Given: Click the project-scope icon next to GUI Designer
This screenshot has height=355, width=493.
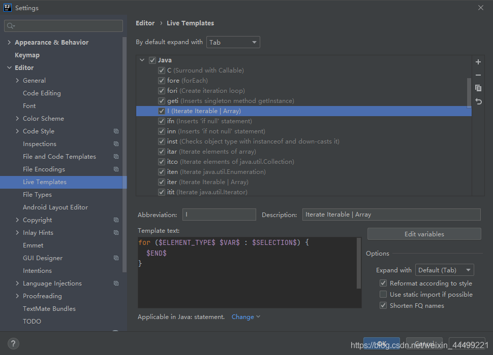Looking at the screenshot, I should pos(116,258).
